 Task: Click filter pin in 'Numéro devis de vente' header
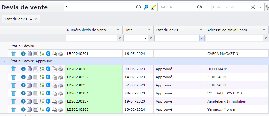pos(118,30)
